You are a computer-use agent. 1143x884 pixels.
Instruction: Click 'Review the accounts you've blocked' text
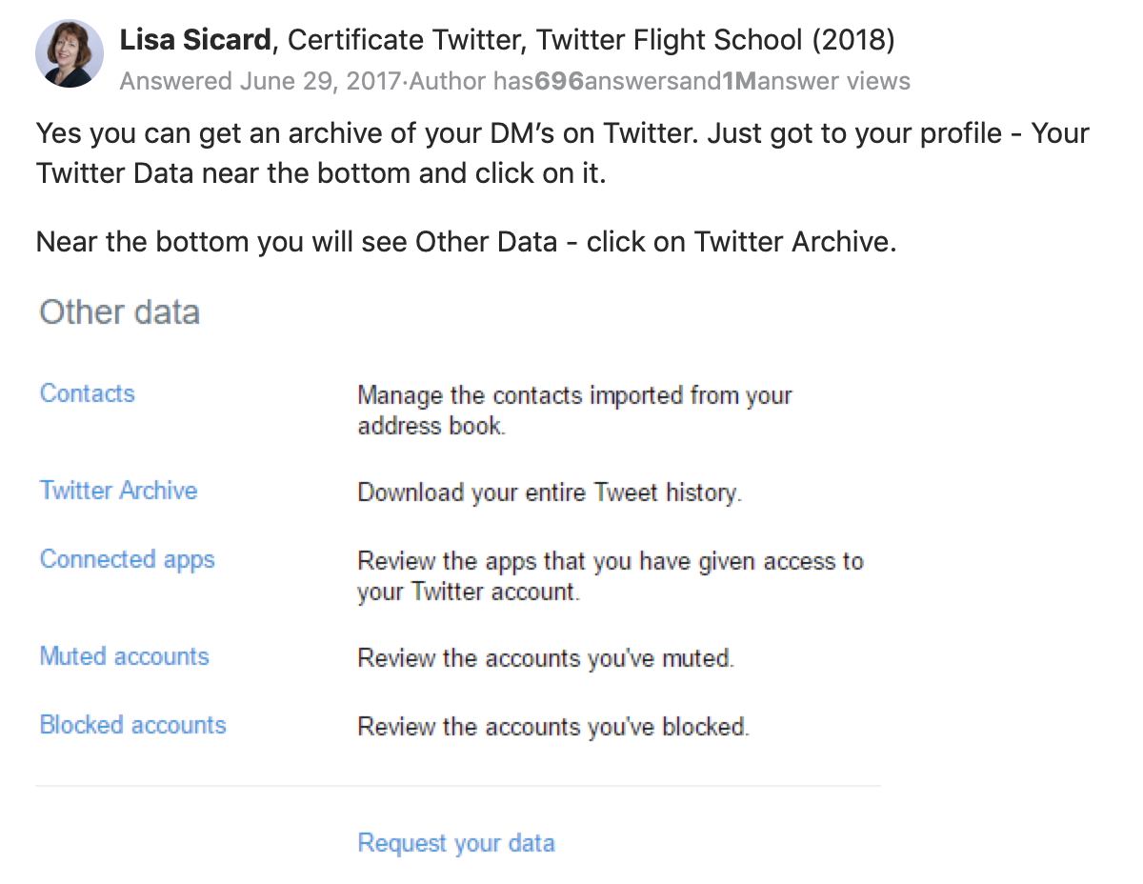click(552, 727)
